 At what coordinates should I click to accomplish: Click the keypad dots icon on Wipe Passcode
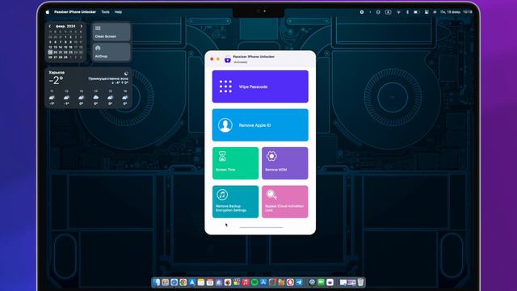point(225,86)
